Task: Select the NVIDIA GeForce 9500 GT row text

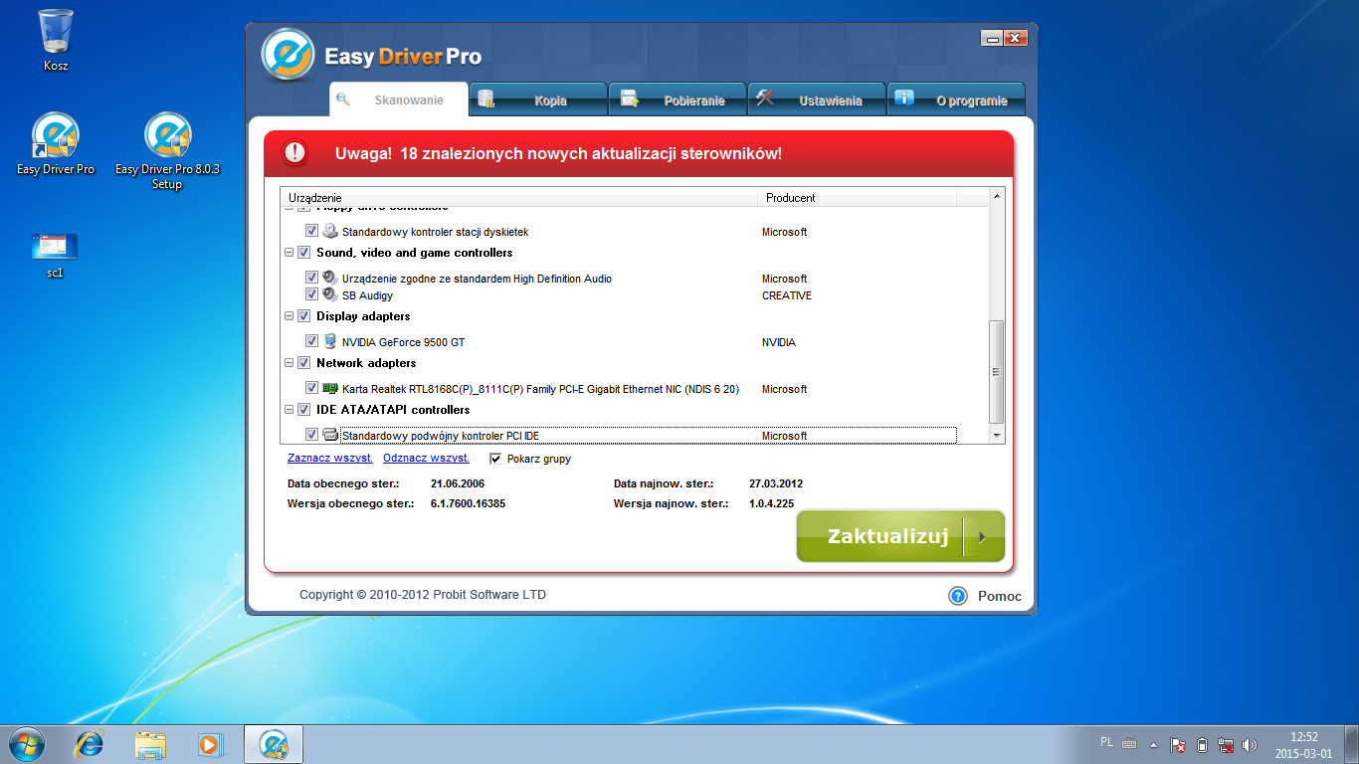Action: pyautogui.click(x=403, y=342)
